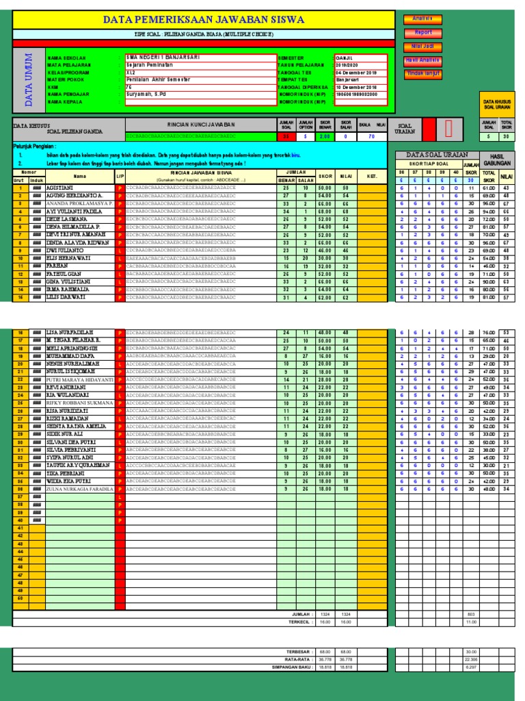525x701 pixels.
Task: Select the answer string for DEDE LASMANA
Action: [180, 219]
